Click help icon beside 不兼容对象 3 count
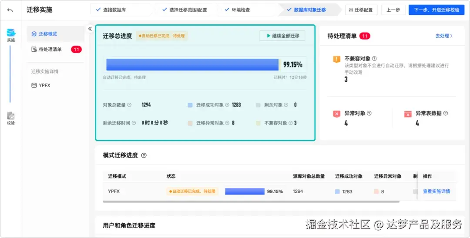Screen dimensions: 470x238 (x=290, y=123)
